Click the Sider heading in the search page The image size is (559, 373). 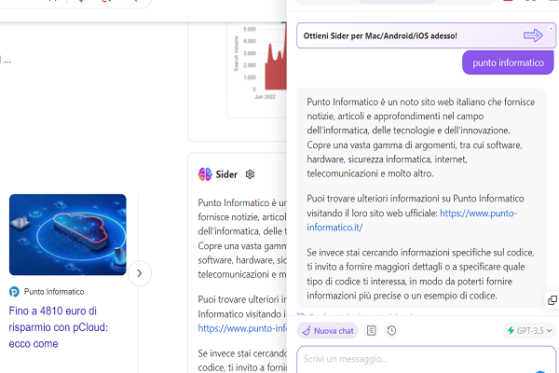226,174
